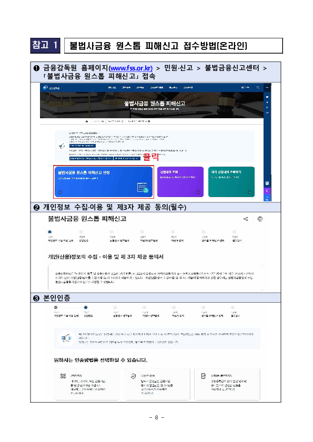Screen dimensions: 313x442
Task: Click the chatbot icon on right blue sidebar
Action: point(267,183)
